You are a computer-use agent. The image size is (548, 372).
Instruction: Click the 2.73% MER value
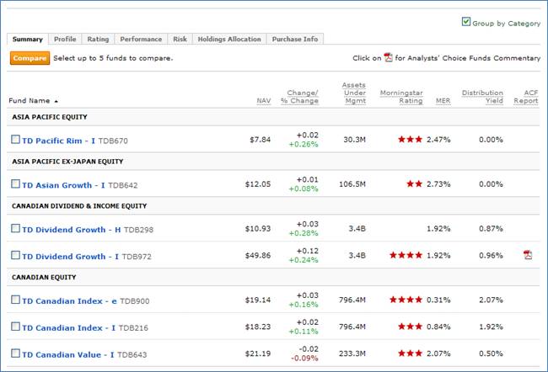(438, 184)
